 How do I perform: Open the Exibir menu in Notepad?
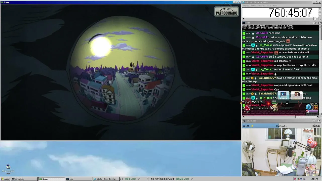[269, 6]
